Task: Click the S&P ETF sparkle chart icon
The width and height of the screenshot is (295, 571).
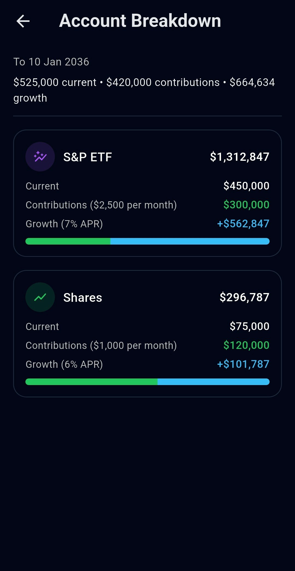Action: point(40,157)
